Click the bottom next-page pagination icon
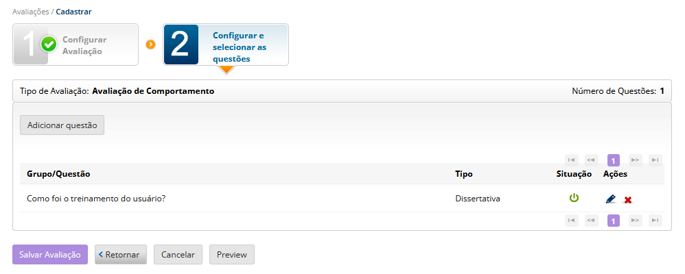The height and width of the screenshot is (274, 685). 635,221
